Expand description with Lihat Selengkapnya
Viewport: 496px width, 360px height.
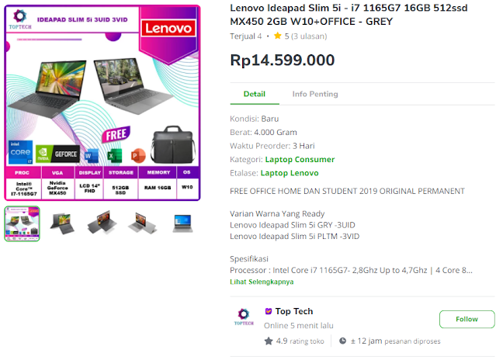(x=262, y=282)
